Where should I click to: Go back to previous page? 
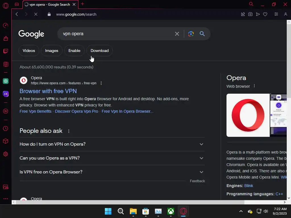click(17, 14)
